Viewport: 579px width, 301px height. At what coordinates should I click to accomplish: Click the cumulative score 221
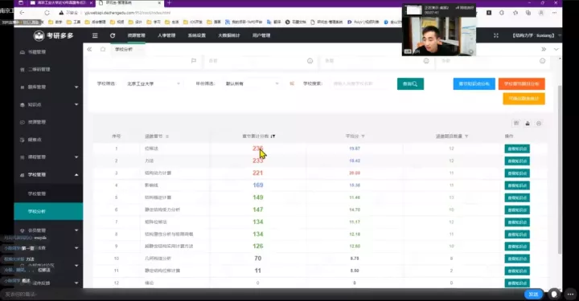258,173
